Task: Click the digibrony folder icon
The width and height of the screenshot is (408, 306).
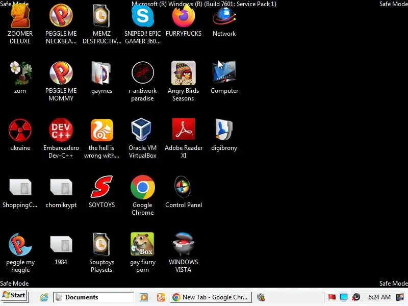Action: pos(224,130)
